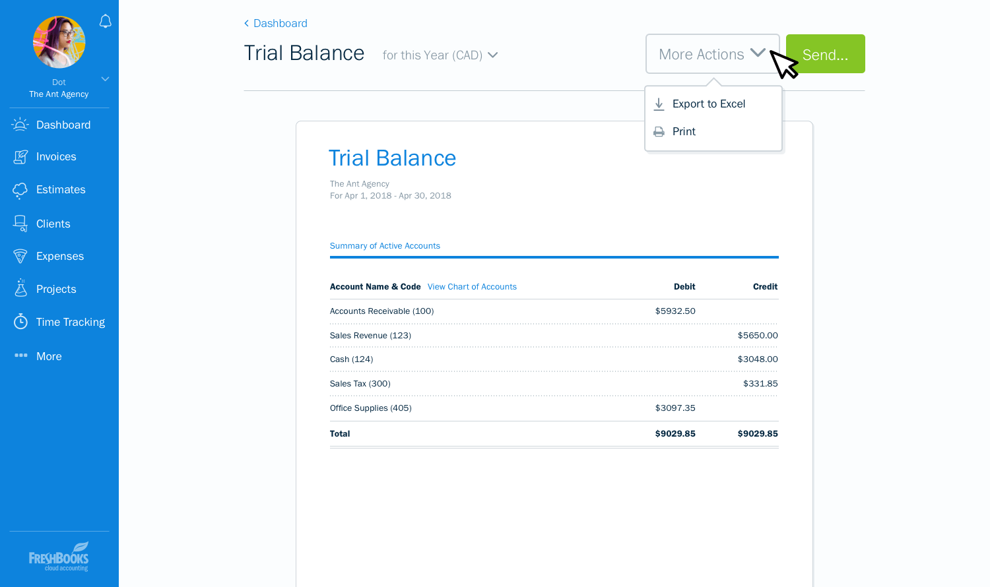
Task: Open the 'for this Year (CAD)' filter dropdown
Action: tap(440, 55)
